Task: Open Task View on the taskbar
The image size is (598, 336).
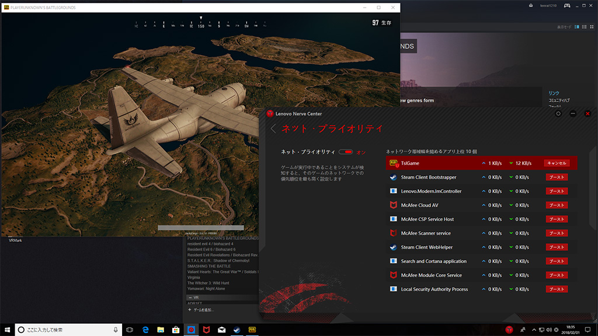Action: pyautogui.click(x=130, y=330)
